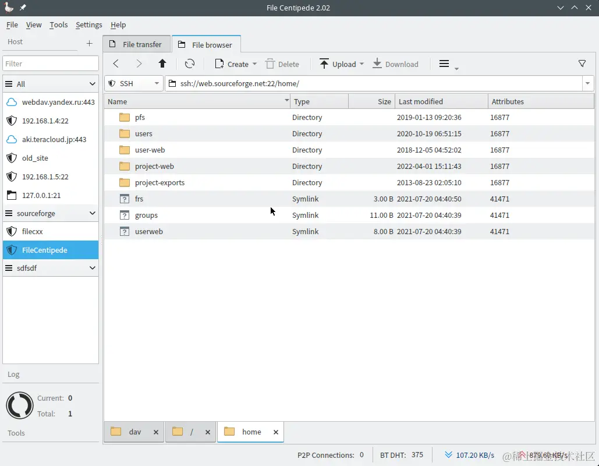Image resolution: width=599 pixels, height=466 pixels.
Task: Open the hamburger list menu in the toolbar
Action: pyautogui.click(x=444, y=63)
